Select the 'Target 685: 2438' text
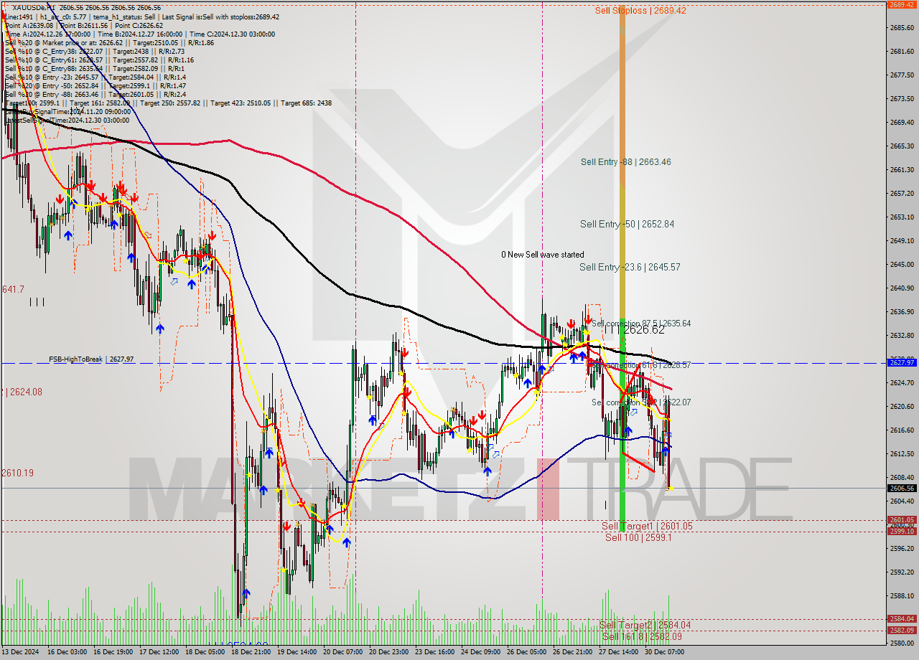Viewport: 919px width, 660px height. 307,103
